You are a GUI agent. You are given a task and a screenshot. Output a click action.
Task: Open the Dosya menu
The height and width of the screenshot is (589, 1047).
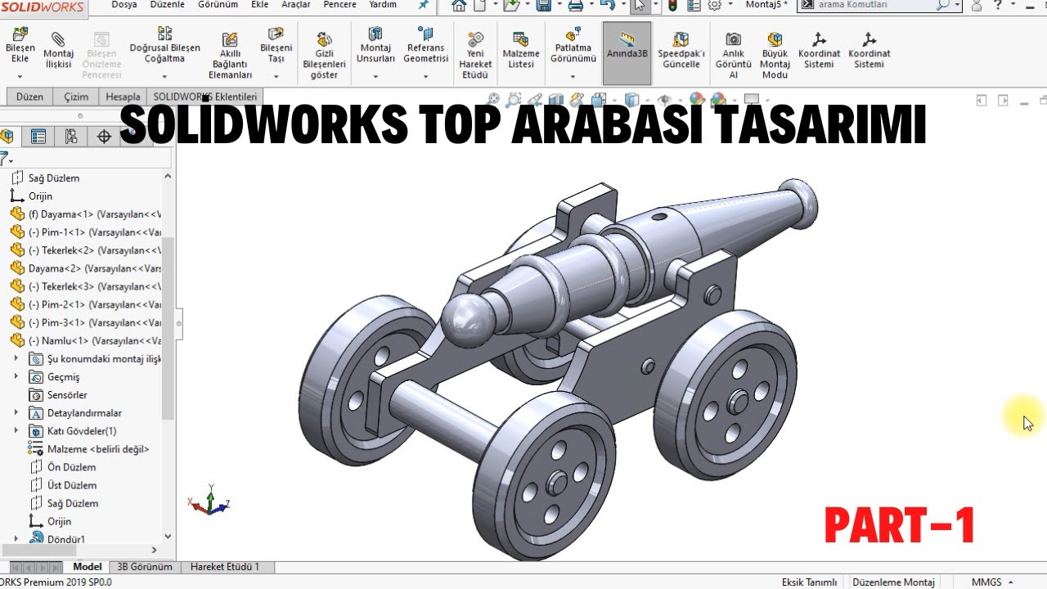coord(124,5)
